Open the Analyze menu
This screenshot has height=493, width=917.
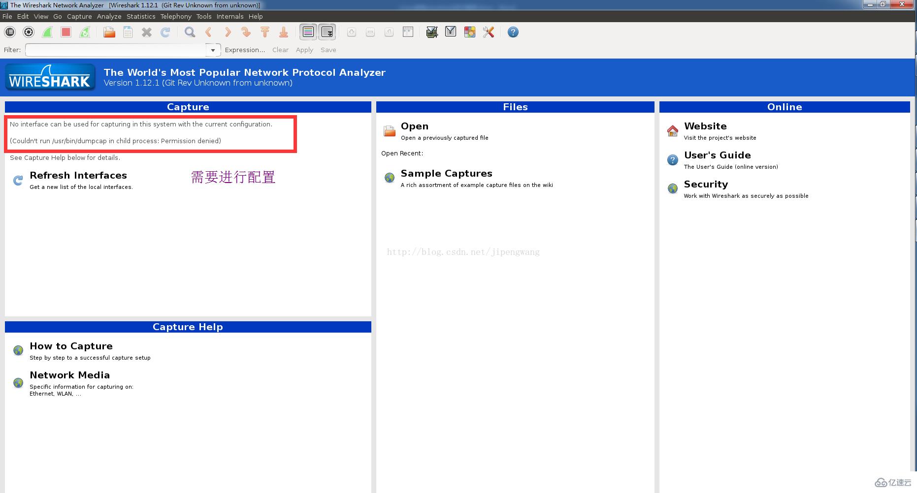click(x=109, y=16)
